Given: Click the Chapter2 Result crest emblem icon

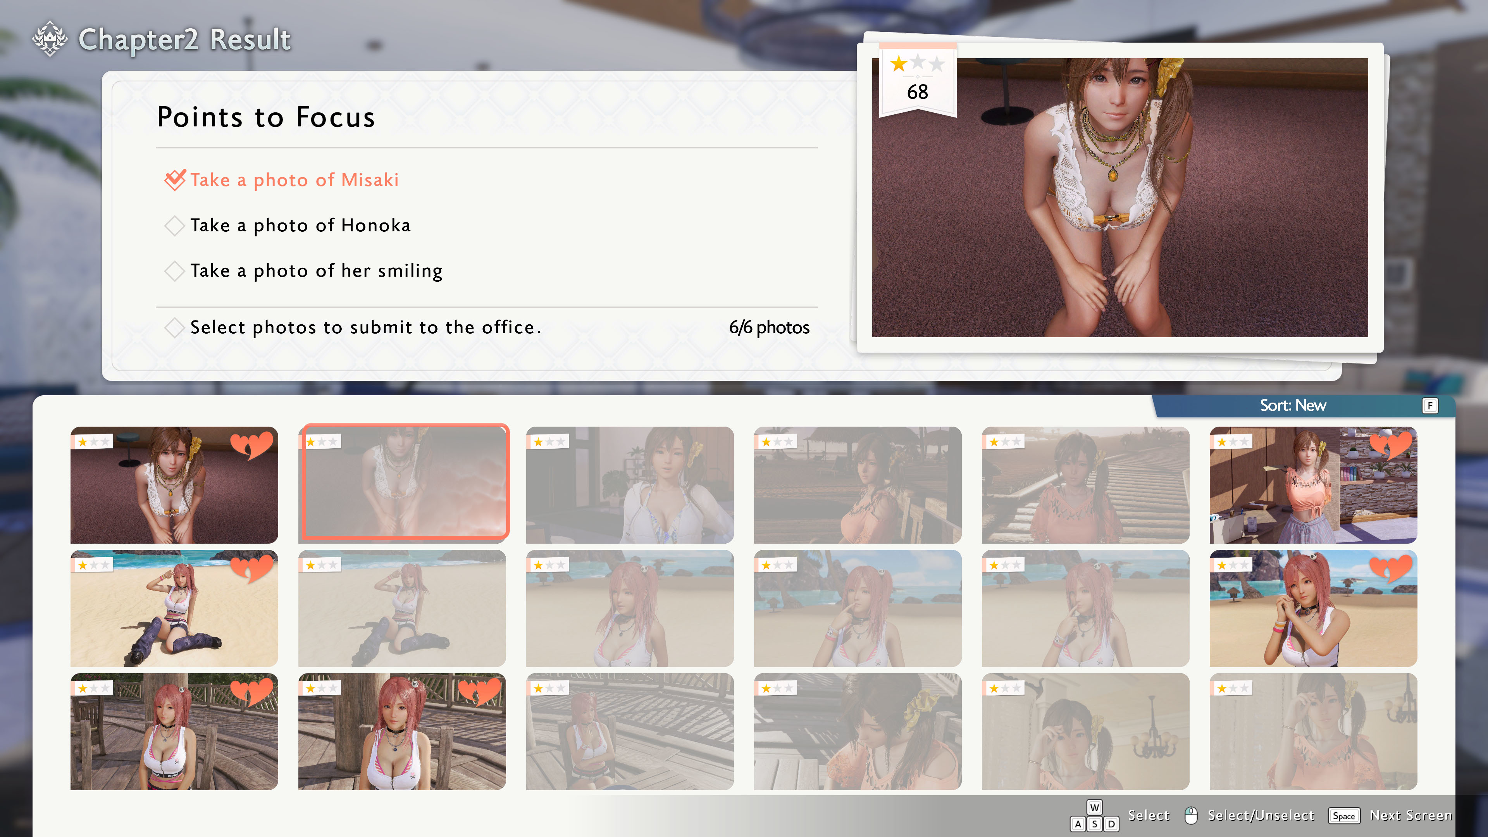Looking at the screenshot, I should (50, 39).
